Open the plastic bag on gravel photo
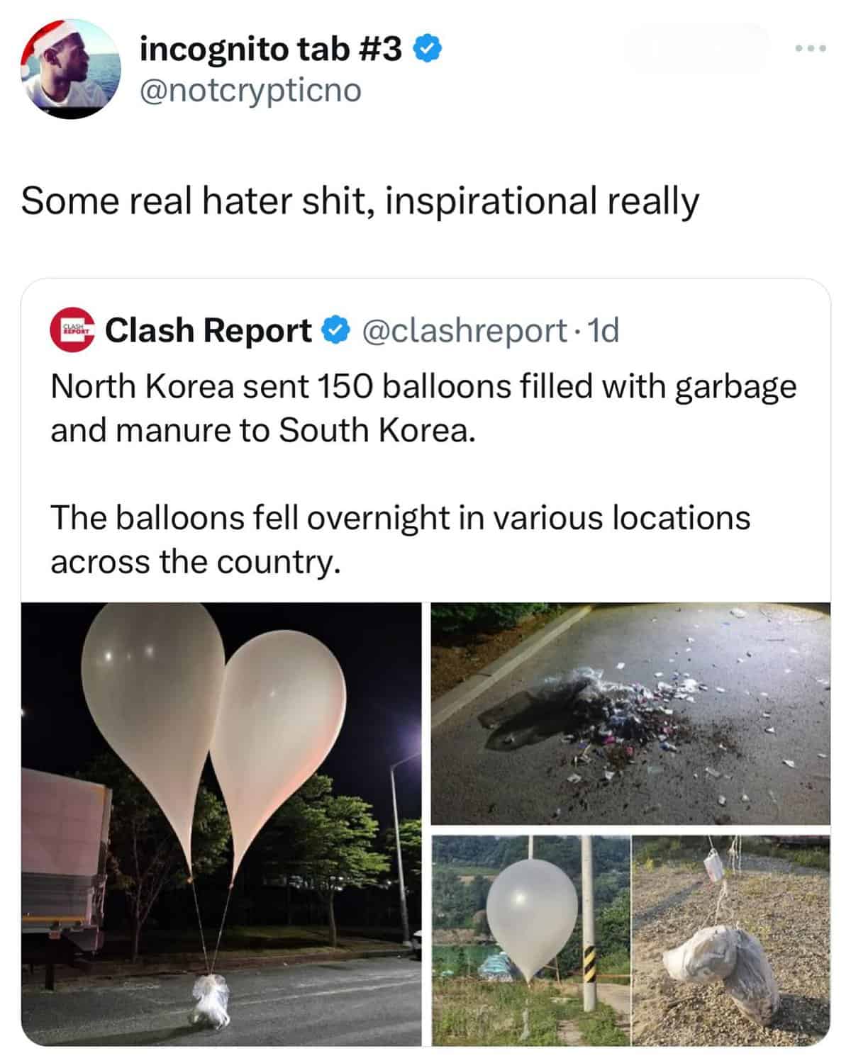The image size is (851, 1063). pos(730,940)
